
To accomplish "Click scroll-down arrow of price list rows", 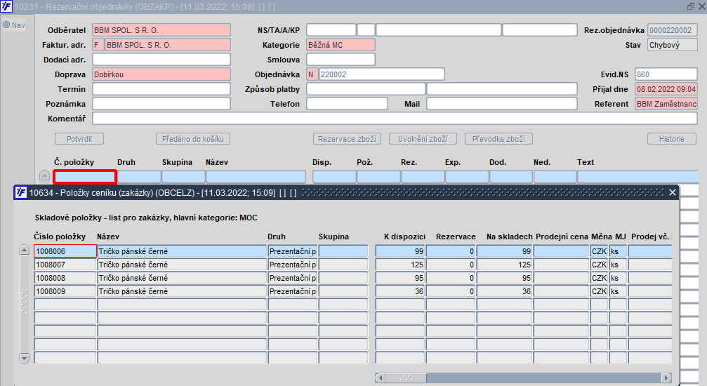I will [x=25, y=359].
